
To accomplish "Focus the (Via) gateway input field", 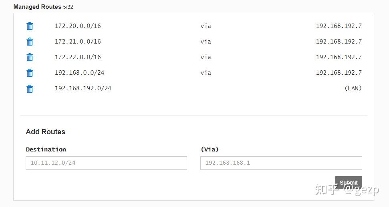I will coord(281,163).
